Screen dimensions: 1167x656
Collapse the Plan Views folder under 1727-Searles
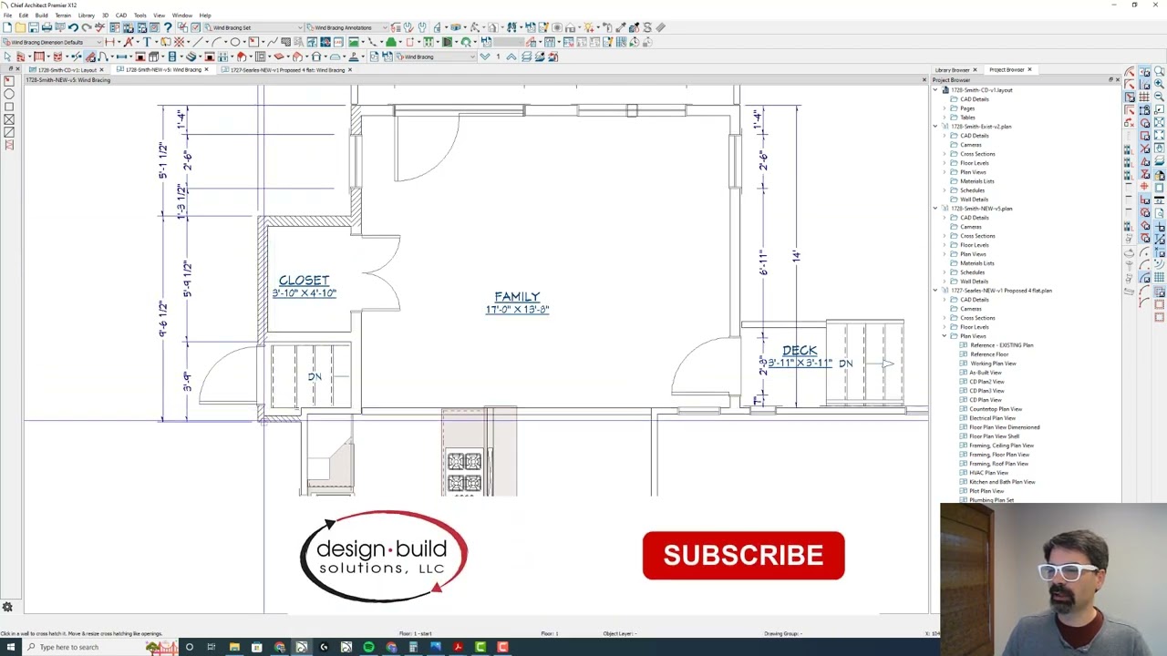[945, 336]
